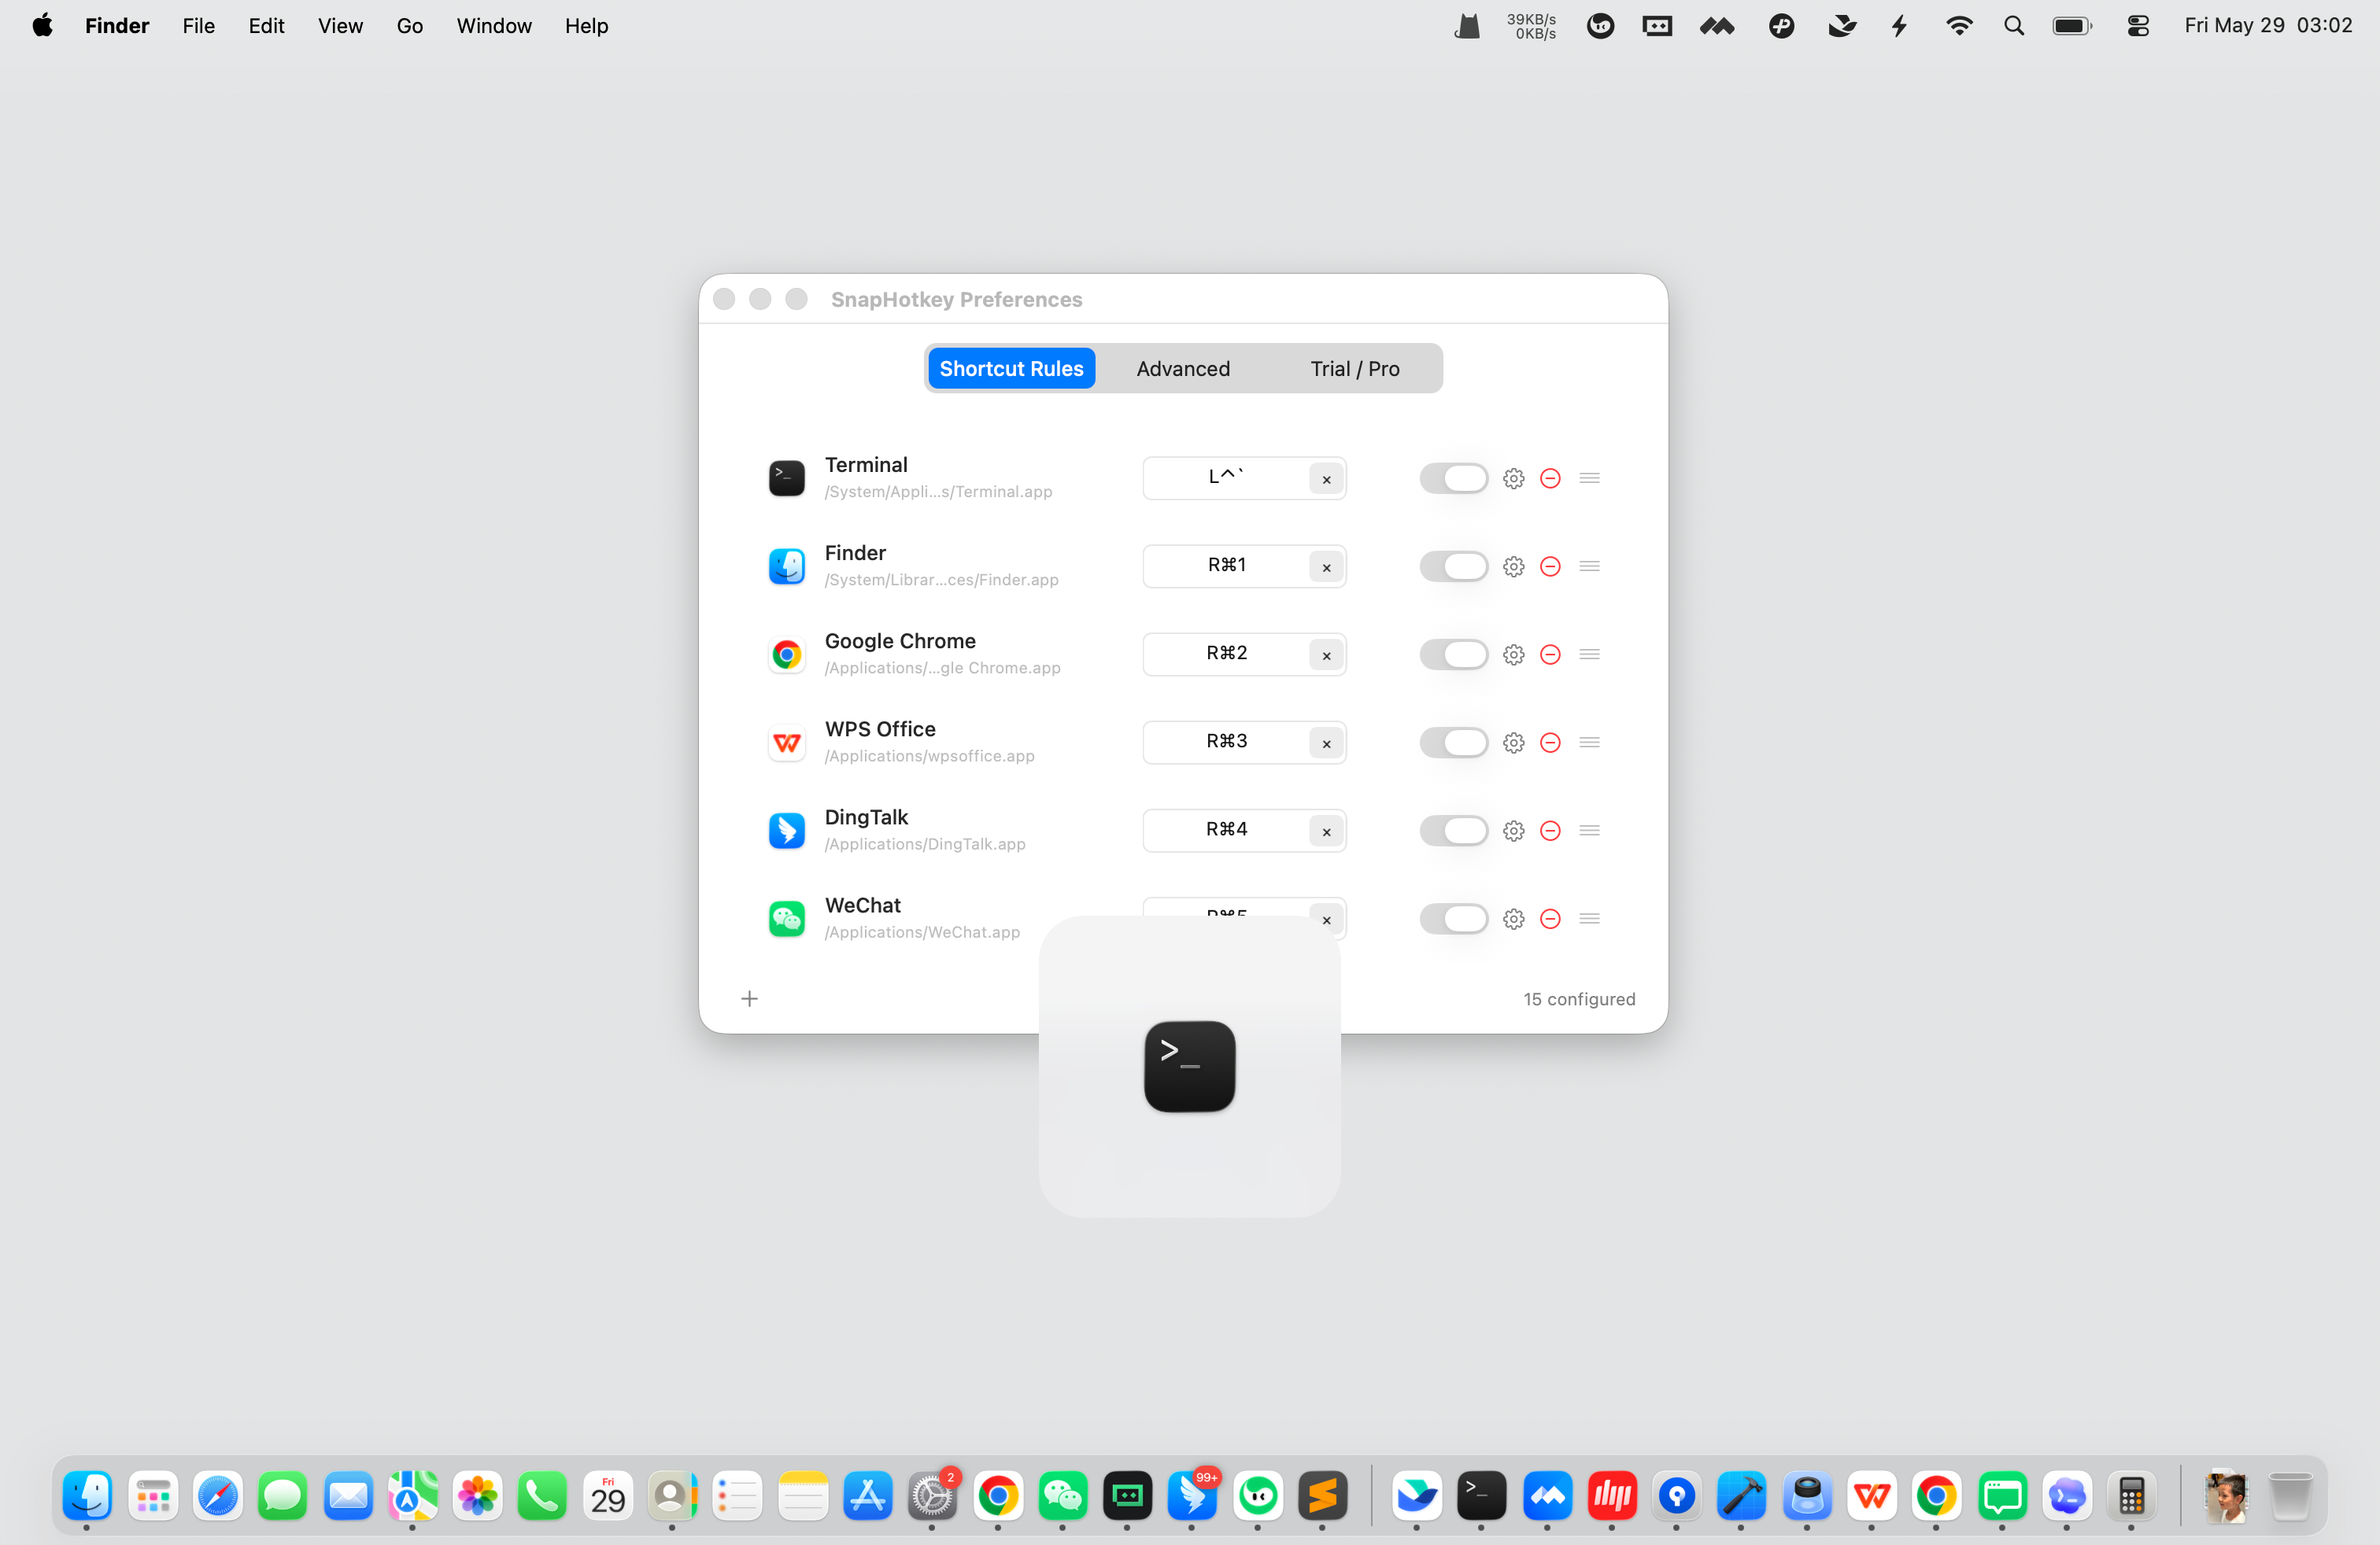
Task: Toggle the DingTalk shortcut switch
Action: pos(1453,831)
